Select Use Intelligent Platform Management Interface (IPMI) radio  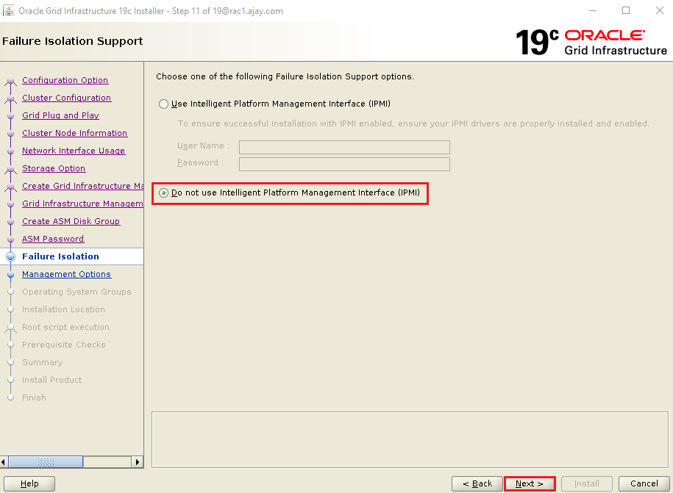pyautogui.click(x=163, y=104)
